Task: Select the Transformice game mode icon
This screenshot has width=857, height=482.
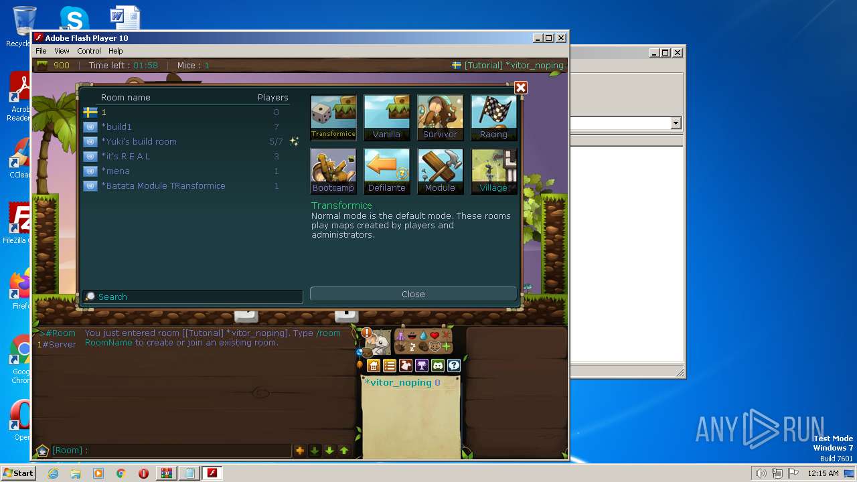Action: click(x=333, y=117)
